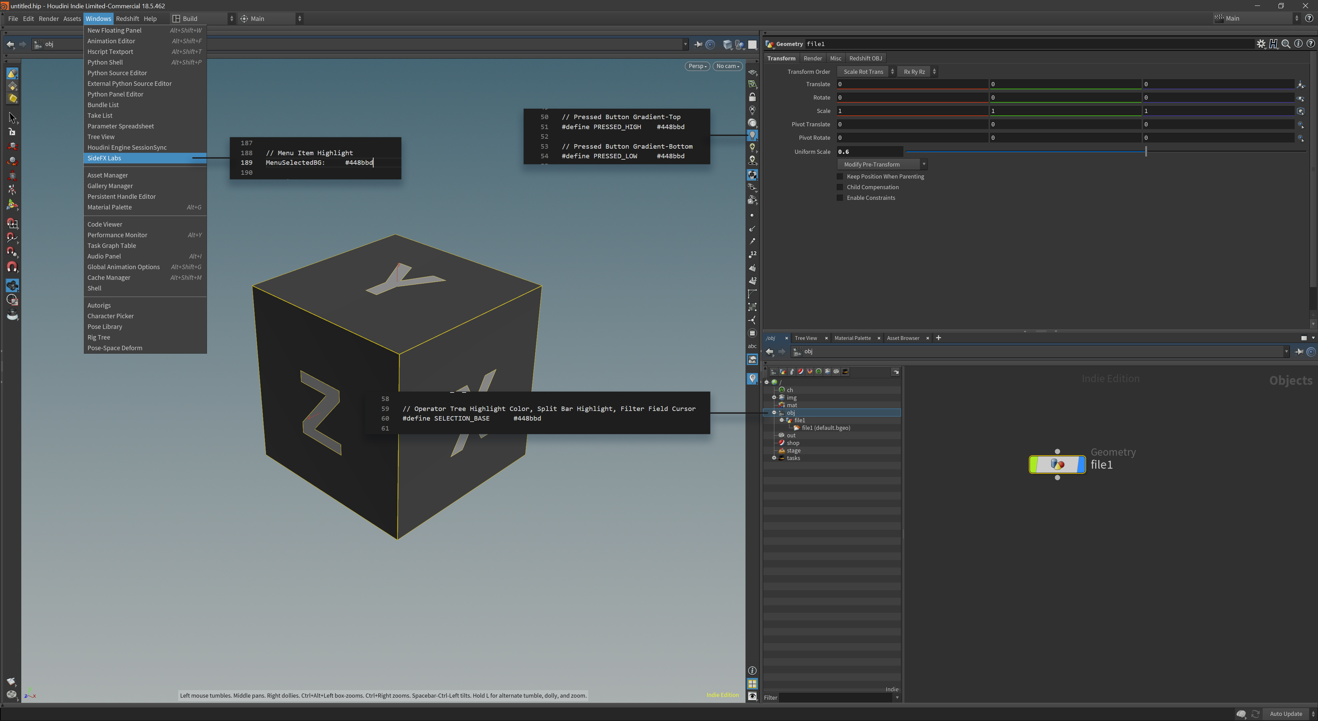
Task: Activate the Pose tool in the left toolbar
Action: (12, 190)
